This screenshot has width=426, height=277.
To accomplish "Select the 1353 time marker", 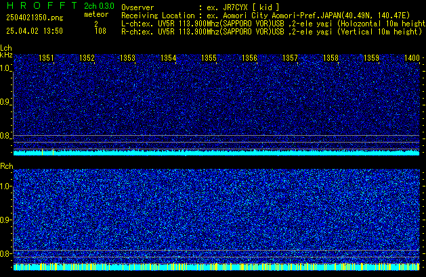I will click(x=127, y=58).
